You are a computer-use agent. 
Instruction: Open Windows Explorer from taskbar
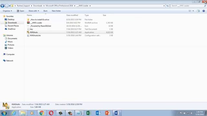click(23, 113)
